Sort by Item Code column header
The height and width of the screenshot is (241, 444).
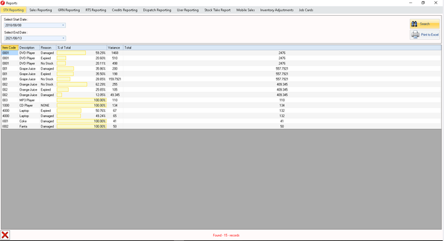click(x=10, y=47)
